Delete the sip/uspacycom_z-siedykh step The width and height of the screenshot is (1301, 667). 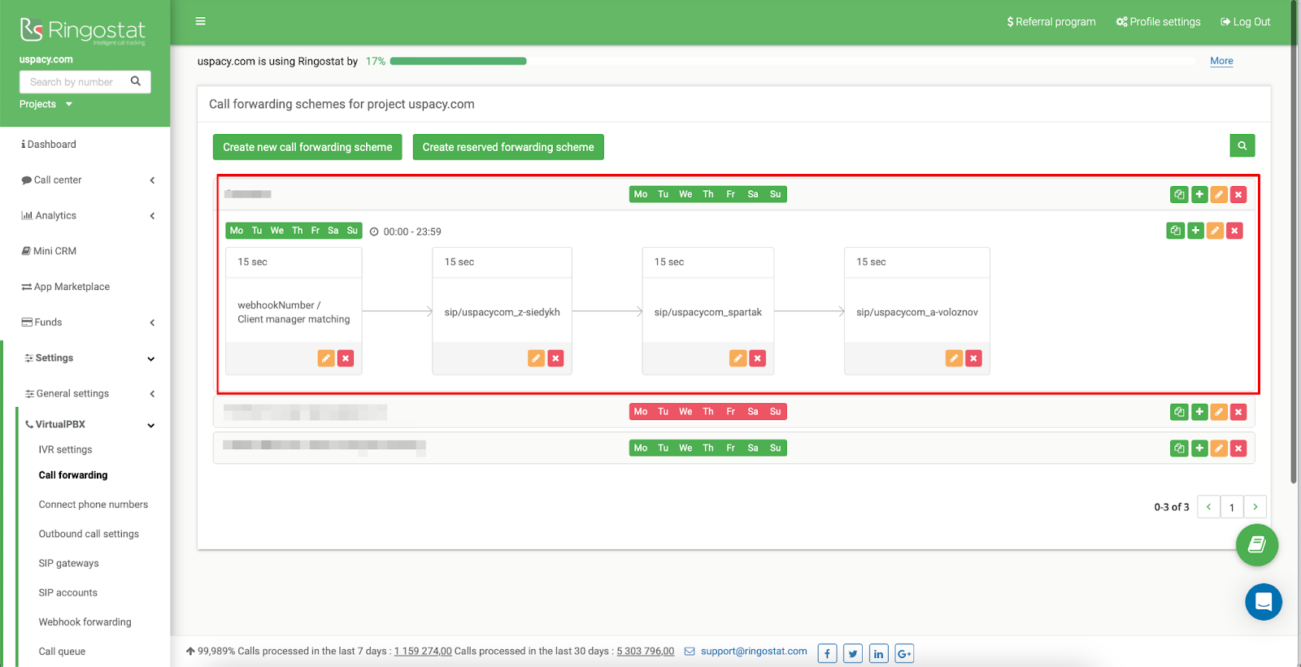[555, 358]
